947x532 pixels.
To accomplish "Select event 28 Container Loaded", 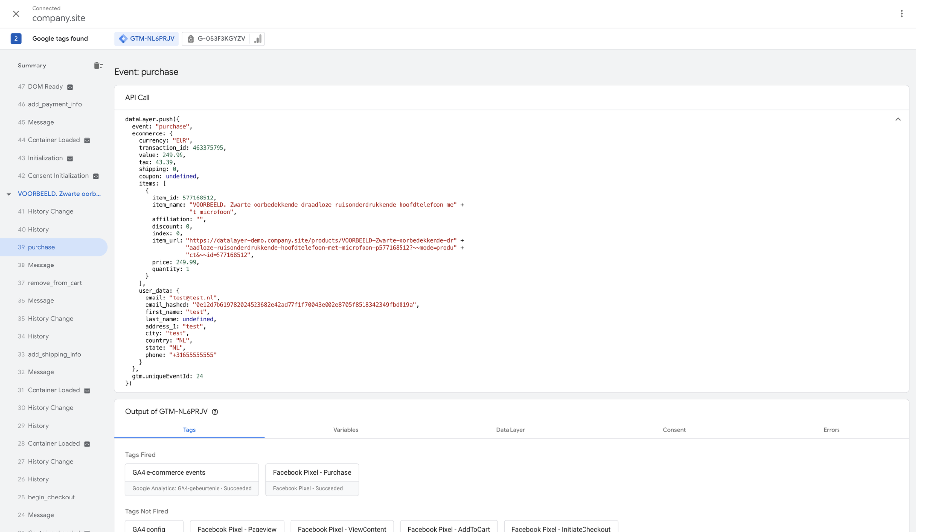I will [x=49, y=444].
